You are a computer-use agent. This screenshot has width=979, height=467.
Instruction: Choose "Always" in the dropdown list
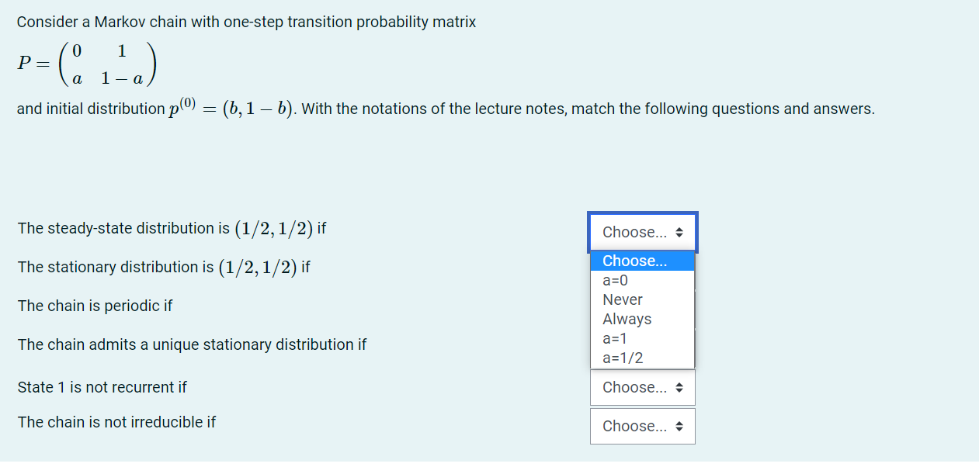point(627,319)
